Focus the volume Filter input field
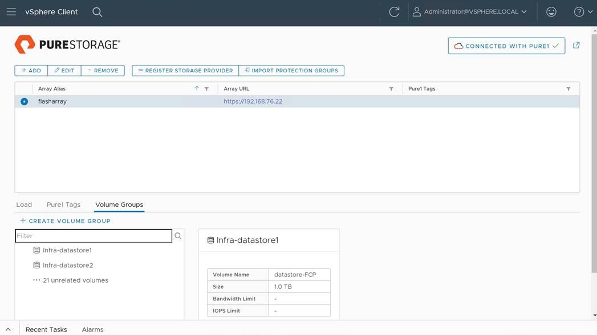The width and height of the screenshot is (597, 335). [x=94, y=236]
